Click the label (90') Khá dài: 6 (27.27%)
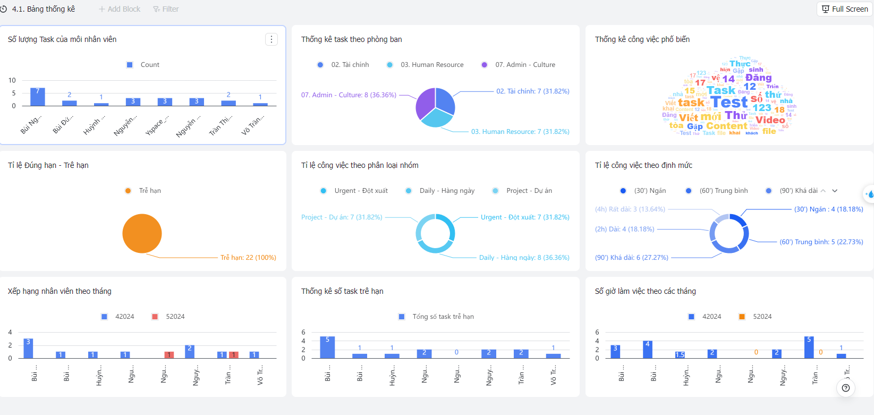Screen dimensions: 874x415 tap(632, 258)
